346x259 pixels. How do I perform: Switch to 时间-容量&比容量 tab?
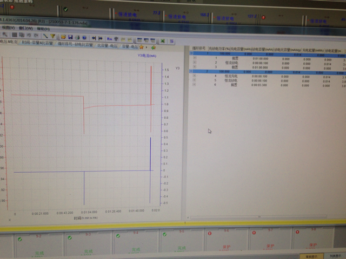(37, 43)
